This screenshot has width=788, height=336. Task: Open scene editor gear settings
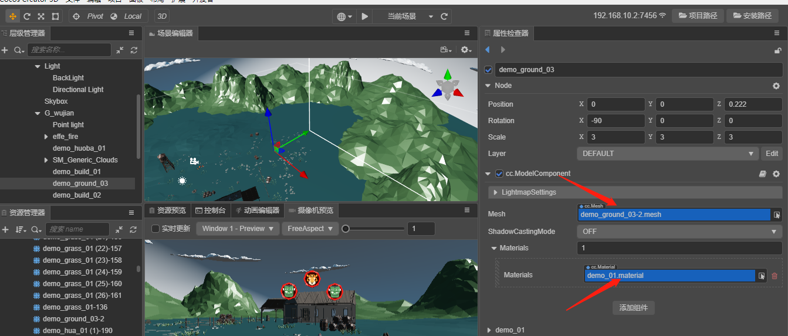(466, 50)
